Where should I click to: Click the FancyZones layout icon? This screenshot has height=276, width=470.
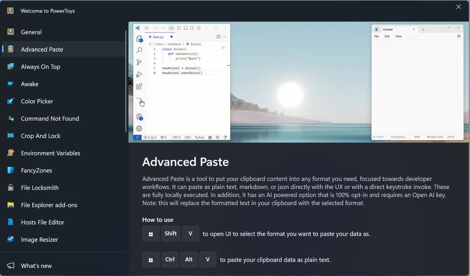[11, 170]
